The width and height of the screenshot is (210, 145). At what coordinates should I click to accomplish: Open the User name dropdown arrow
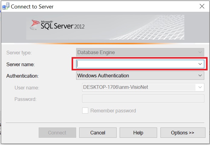point(200,87)
